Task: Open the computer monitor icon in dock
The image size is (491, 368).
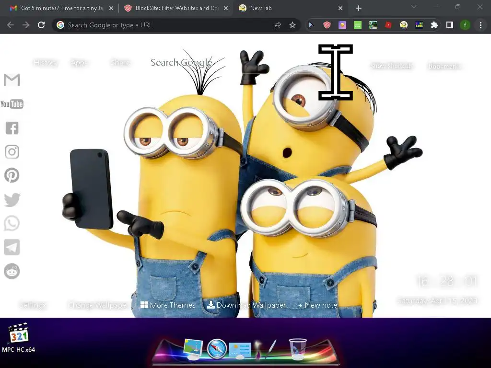Action: pos(193,349)
